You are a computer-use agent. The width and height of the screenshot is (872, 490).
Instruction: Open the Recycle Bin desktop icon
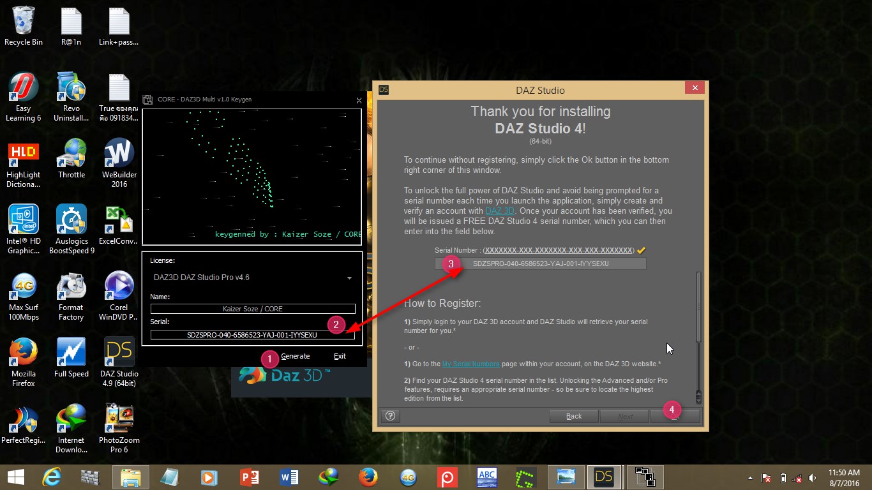tap(24, 26)
